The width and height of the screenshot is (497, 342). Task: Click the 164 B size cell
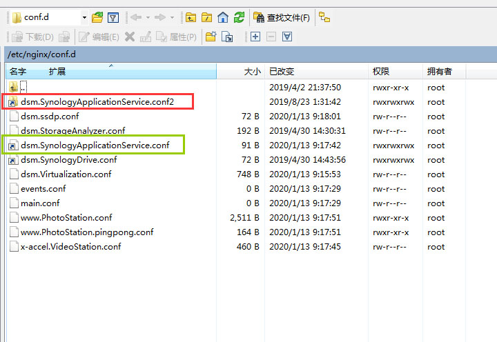pos(248,232)
